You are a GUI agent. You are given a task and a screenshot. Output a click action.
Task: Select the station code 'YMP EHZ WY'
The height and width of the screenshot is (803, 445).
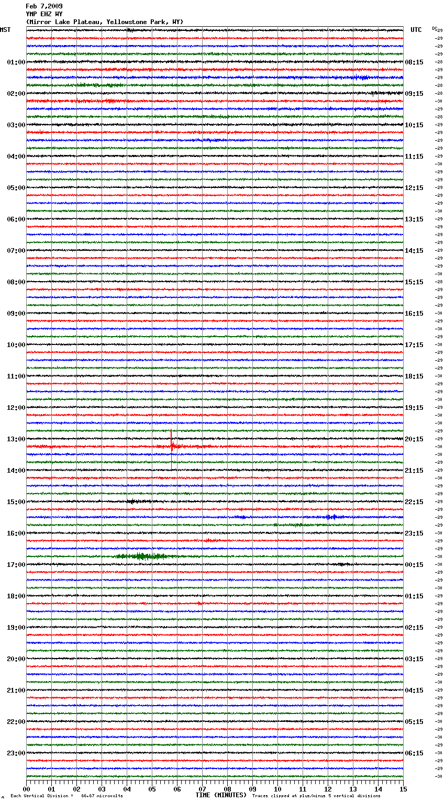(x=44, y=14)
